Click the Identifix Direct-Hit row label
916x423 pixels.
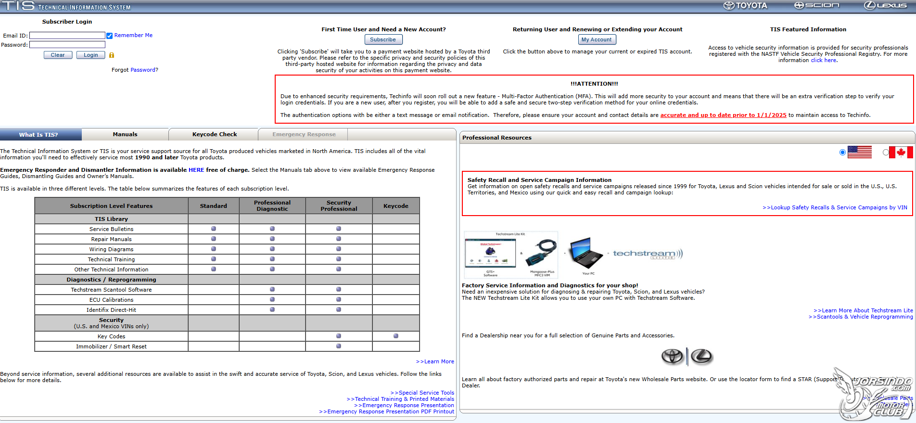(111, 310)
